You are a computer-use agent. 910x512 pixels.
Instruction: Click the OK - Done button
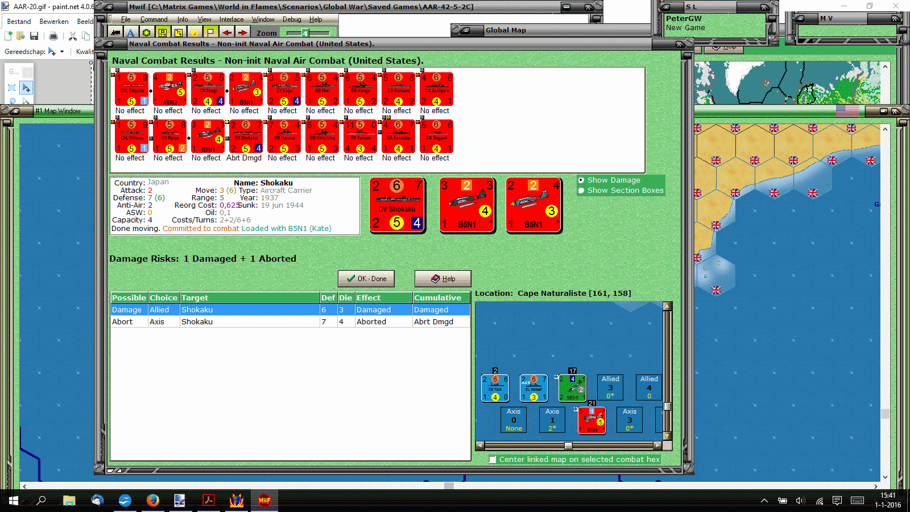(366, 279)
